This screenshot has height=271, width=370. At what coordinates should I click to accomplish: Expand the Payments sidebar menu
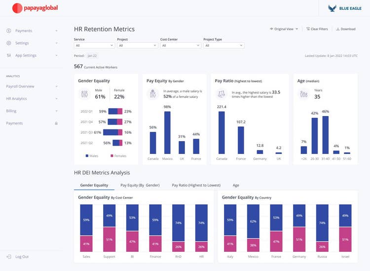(56, 30)
